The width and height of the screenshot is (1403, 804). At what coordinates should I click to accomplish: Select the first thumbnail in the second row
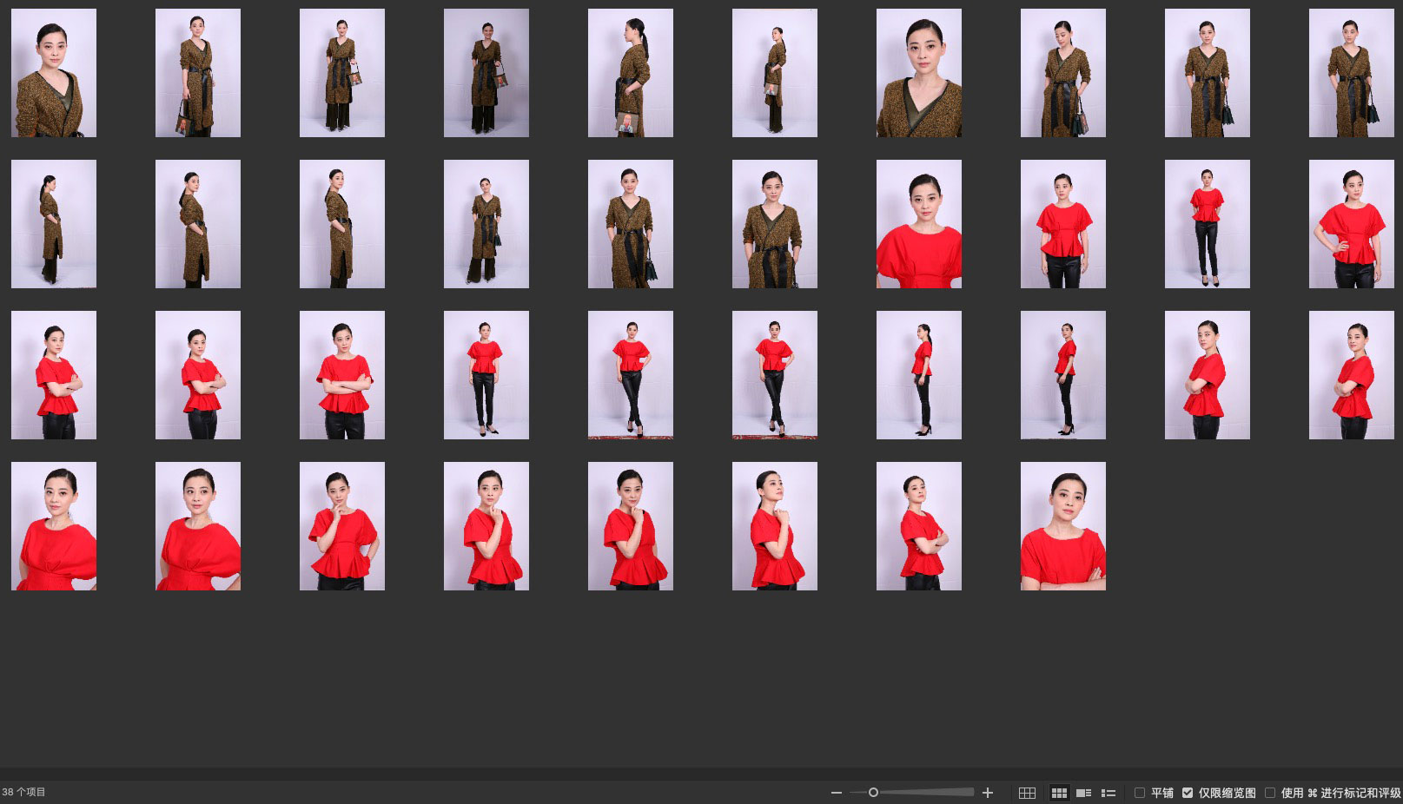tap(54, 224)
